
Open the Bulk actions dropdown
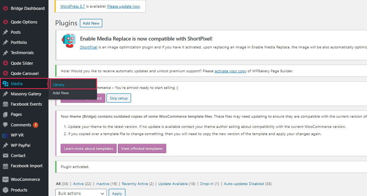coord(81,193)
